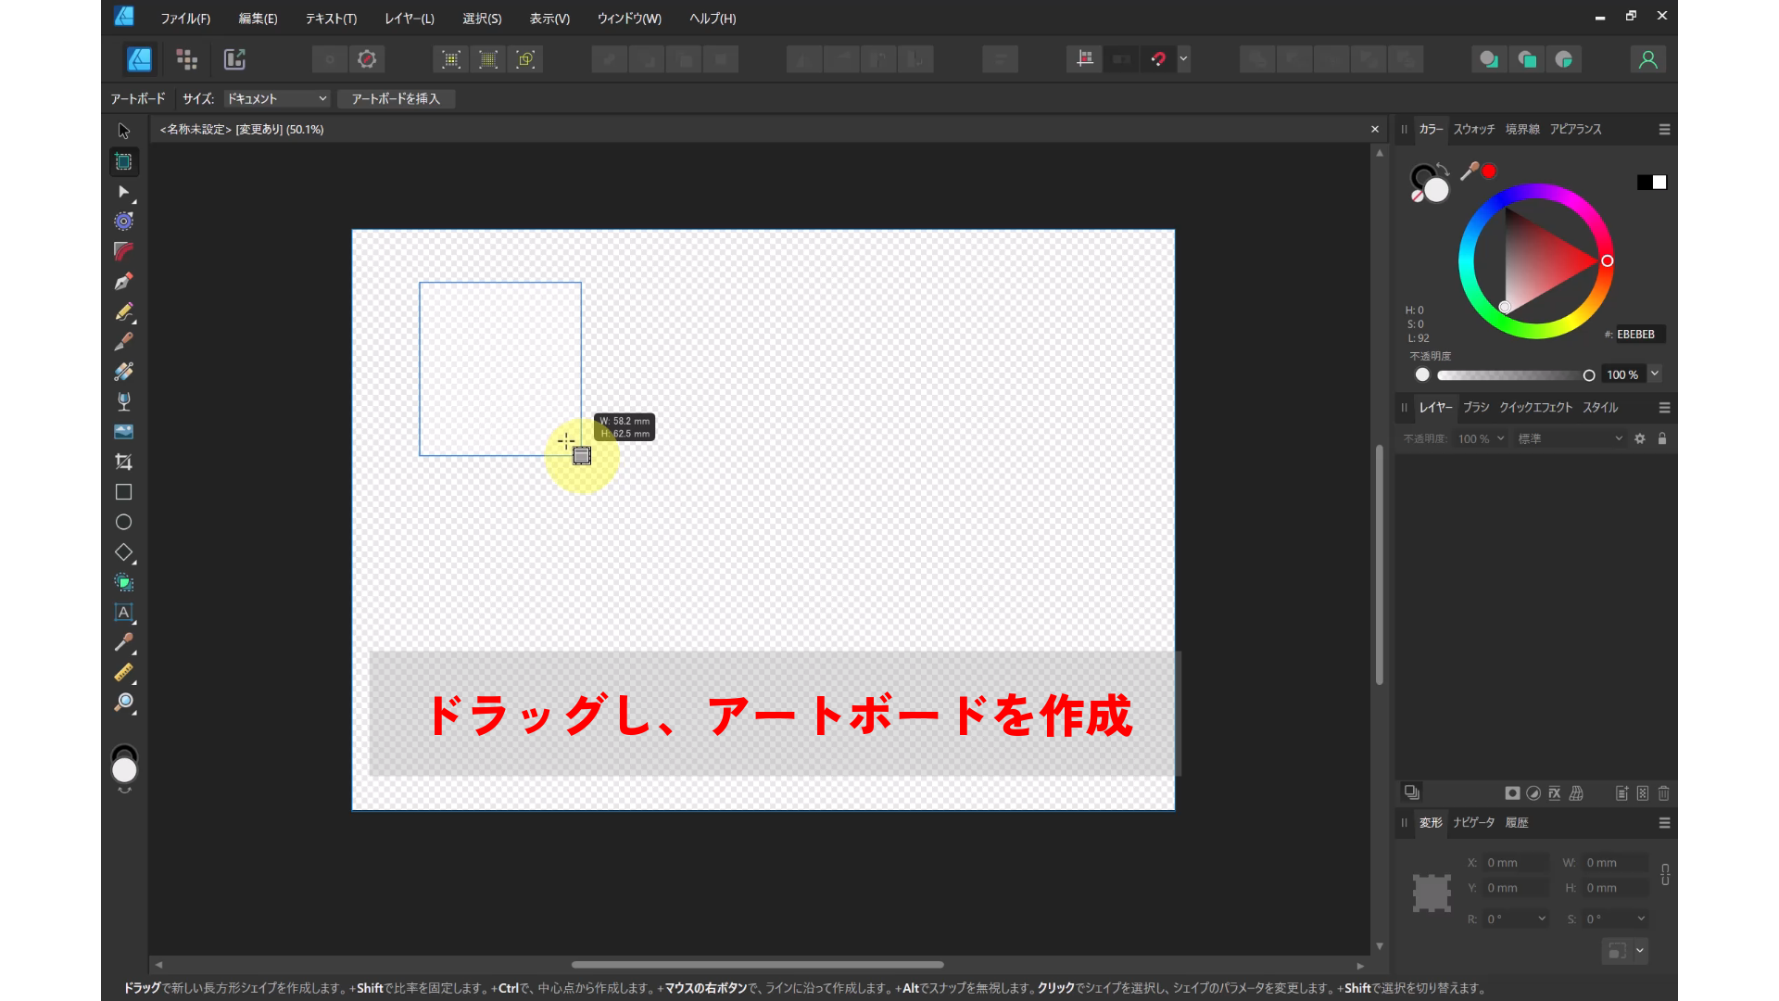The width and height of the screenshot is (1779, 1001).
Task: Select the Pen tool
Action: click(123, 282)
